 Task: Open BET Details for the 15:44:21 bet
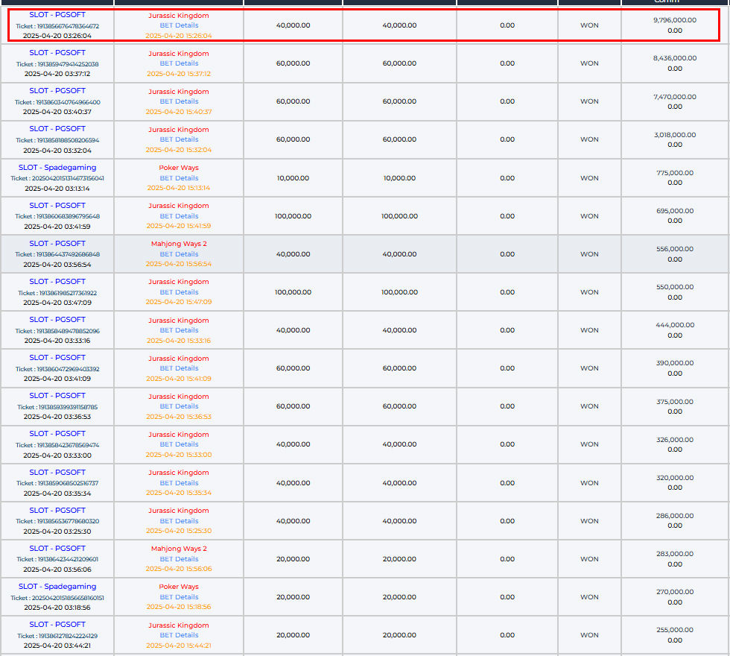click(179, 635)
